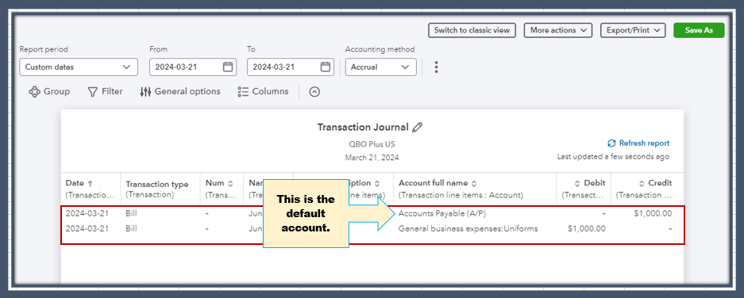Screen dimensions: 744x298
Task: Open the vertical three-dot options menu
Action: point(436,67)
